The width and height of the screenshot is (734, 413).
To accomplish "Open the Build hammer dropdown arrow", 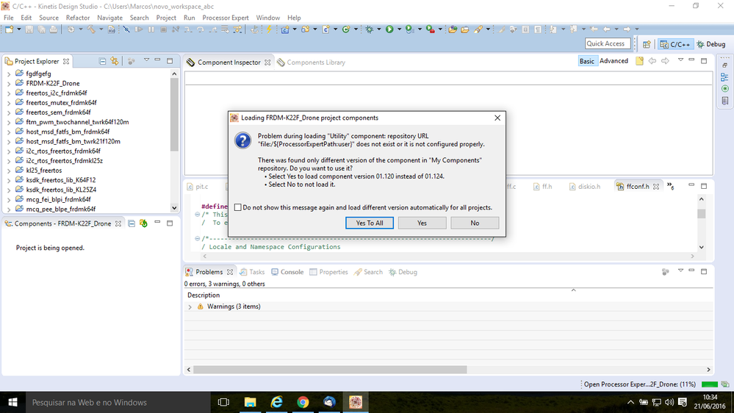I will (101, 29).
